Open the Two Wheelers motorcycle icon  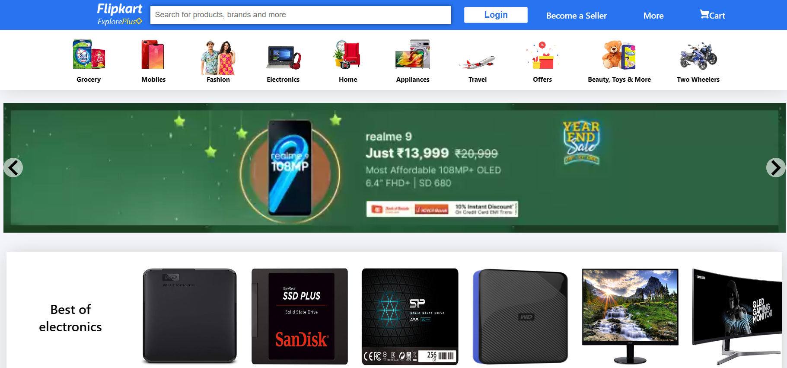coord(698,56)
